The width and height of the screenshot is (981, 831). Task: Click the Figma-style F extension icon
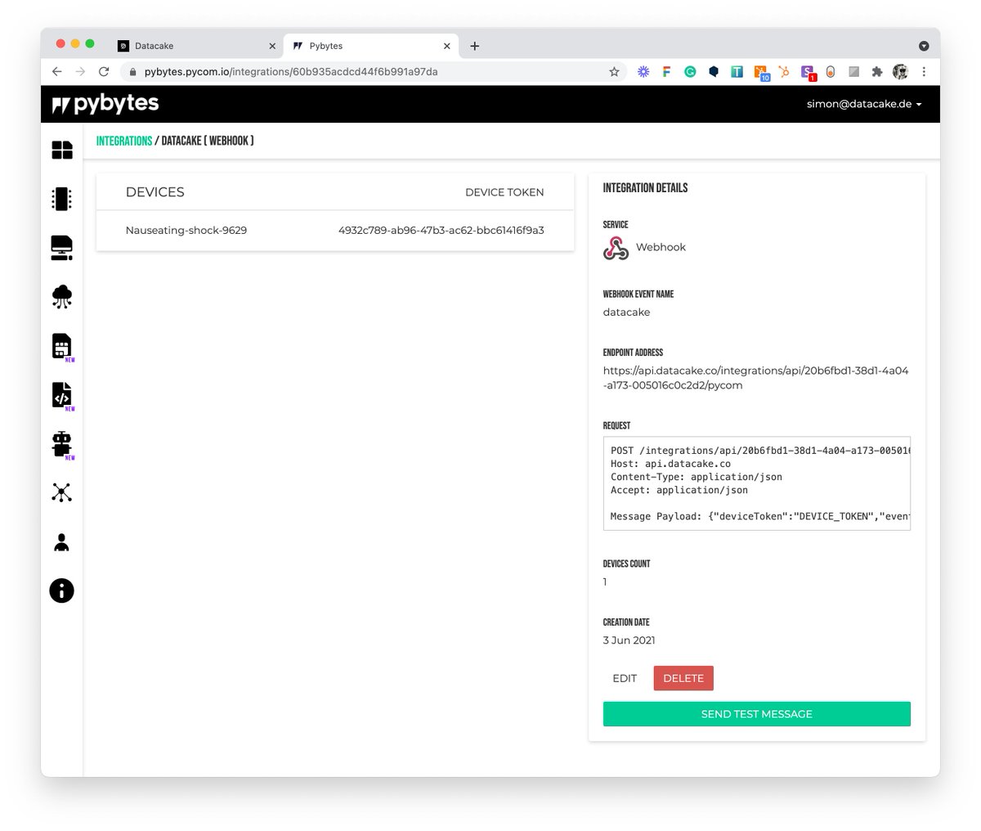coord(666,72)
